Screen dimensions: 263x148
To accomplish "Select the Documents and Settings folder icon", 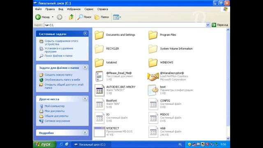I will point(99,35).
